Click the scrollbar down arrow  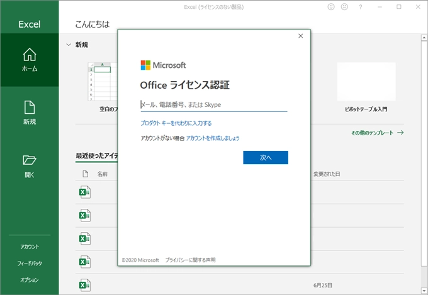(424, 291)
